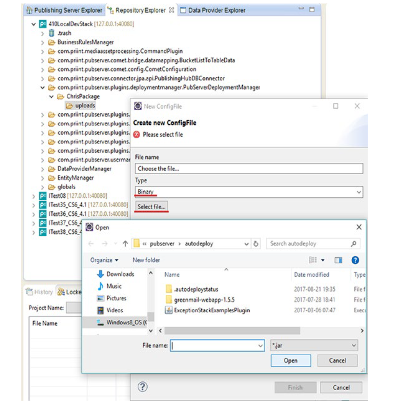The width and height of the screenshot is (415, 410).
Task: Open the Organize menu
Action: tap(104, 260)
